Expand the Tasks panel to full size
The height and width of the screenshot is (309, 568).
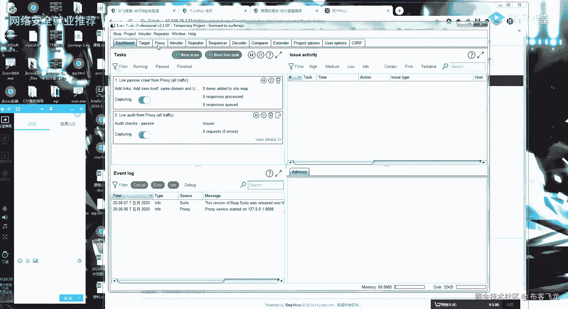[x=278, y=55]
